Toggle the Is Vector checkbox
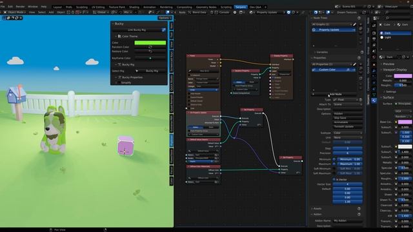Screen dimensions: 413x232 tap(334, 180)
